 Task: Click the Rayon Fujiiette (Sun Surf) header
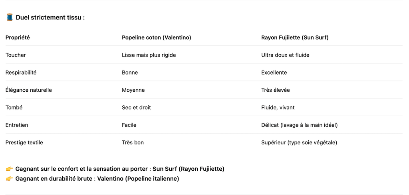pos(295,37)
